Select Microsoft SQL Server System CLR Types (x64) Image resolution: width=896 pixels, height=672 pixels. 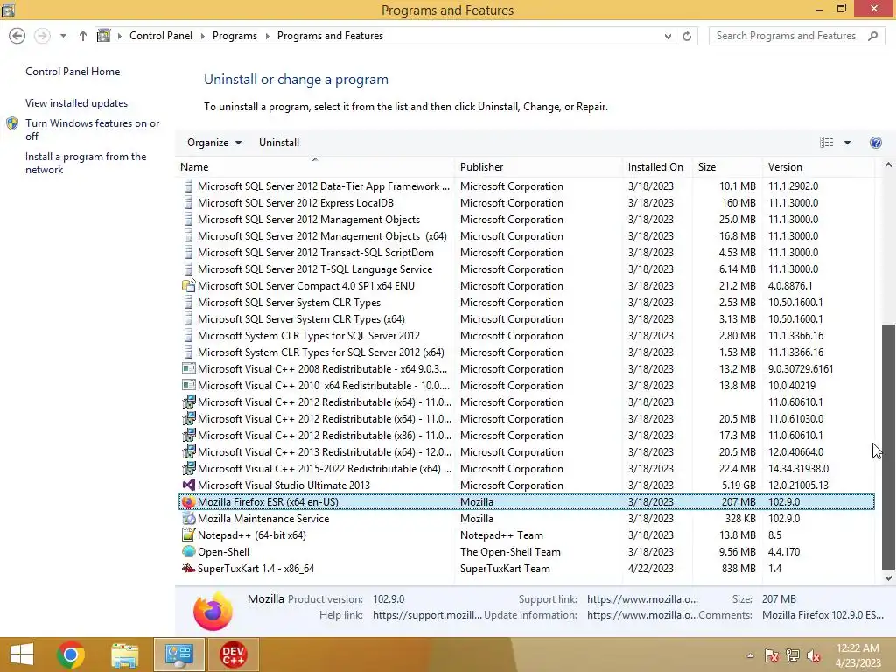(526, 318)
